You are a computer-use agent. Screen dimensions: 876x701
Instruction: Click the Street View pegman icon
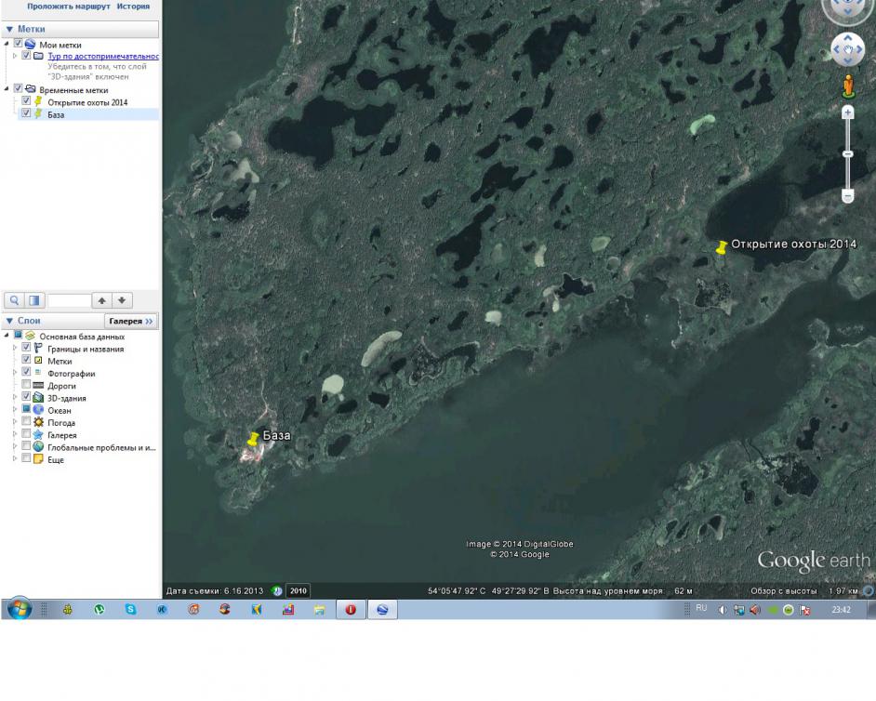coord(848,86)
